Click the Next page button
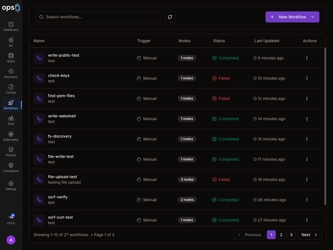This screenshot has height=250, width=333. pos(309,235)
